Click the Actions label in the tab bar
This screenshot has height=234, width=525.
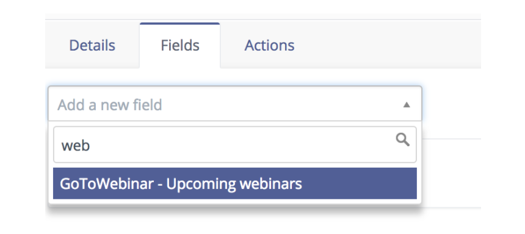pyautogui.click(x=270, y=46)
